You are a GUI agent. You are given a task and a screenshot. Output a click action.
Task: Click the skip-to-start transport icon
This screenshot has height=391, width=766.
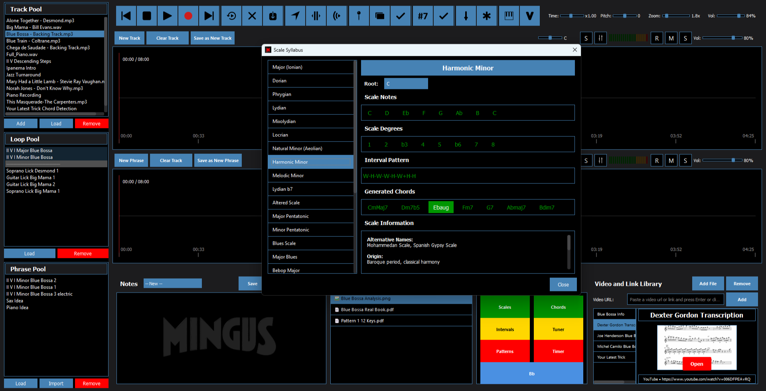pyautogui.click(x=126, y=16)
